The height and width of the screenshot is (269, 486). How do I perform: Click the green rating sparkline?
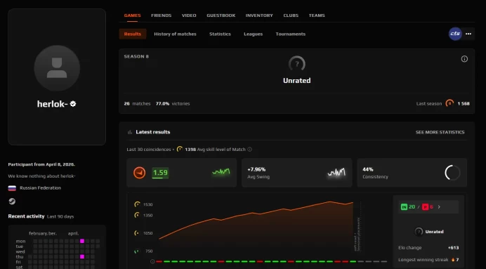(221, 171)
